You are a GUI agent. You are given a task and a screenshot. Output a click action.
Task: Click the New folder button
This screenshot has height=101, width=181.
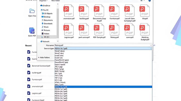tap(56, 1)
